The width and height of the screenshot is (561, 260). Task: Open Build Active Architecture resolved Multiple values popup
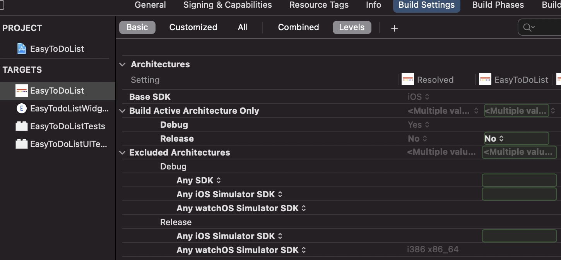coord(443,111)
